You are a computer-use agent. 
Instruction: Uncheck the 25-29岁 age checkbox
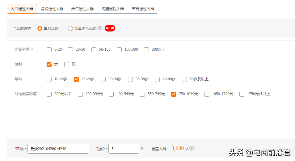tap(76, 79)
